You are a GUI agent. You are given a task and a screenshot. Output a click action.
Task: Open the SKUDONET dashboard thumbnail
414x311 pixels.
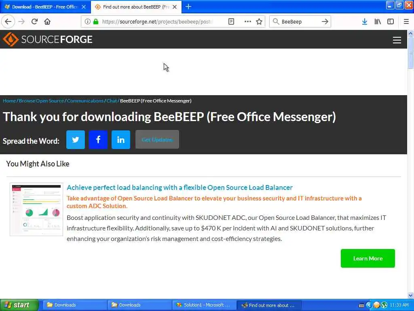(36, 209)
